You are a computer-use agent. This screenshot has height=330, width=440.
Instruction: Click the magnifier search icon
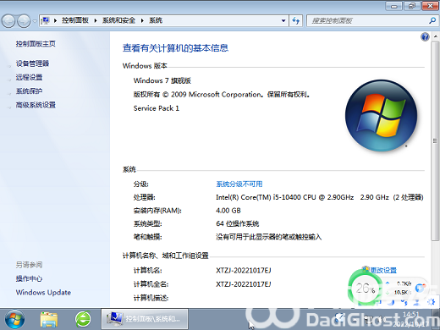click(x=432, y=20)
